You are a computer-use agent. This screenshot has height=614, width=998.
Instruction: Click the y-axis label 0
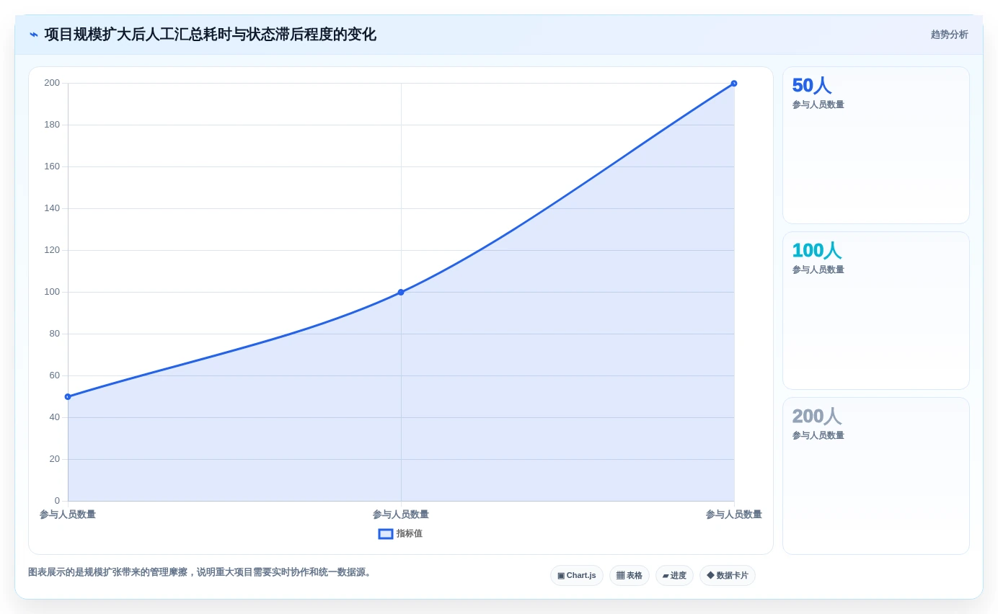[57, 501]
